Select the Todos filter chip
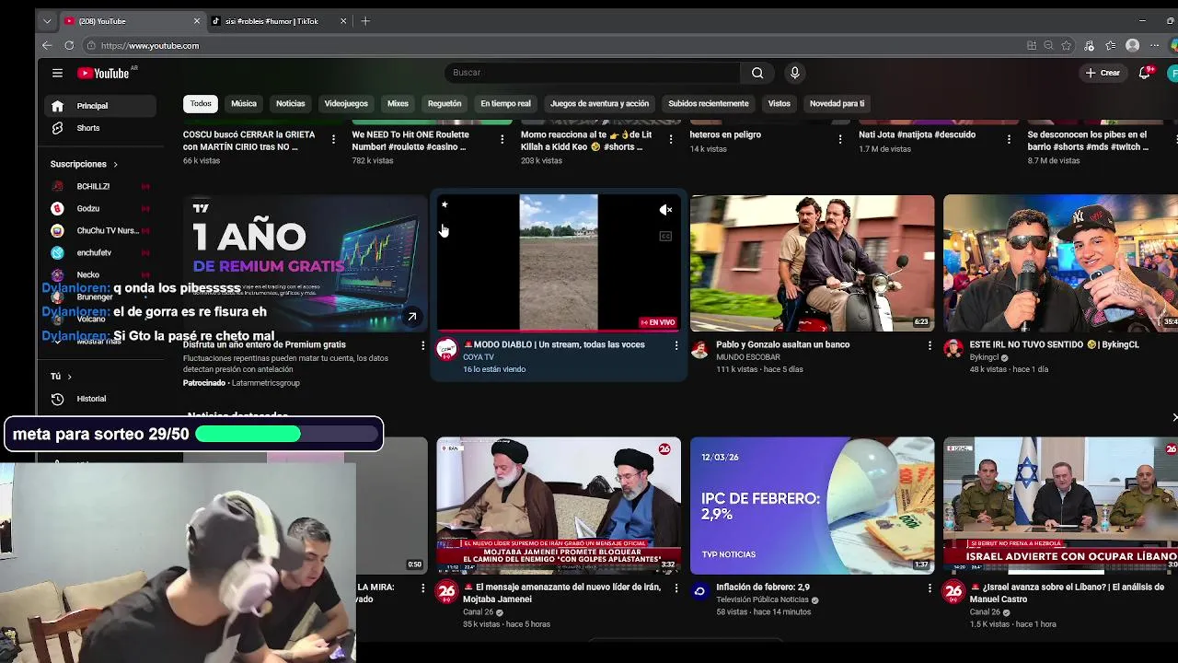The width and height of the screenshot is (1178, 663). coord(201,103)
